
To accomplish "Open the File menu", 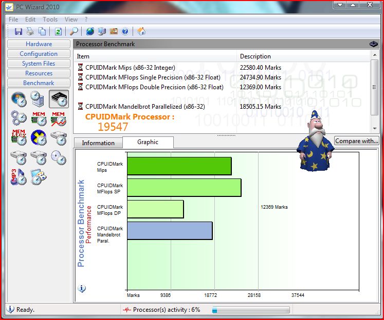I will point(13,19).
